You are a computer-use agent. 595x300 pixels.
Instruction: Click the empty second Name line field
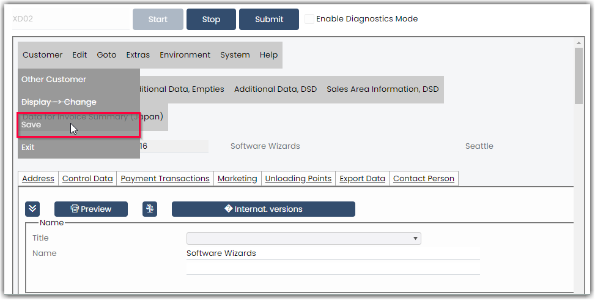(x=333, y=268)
